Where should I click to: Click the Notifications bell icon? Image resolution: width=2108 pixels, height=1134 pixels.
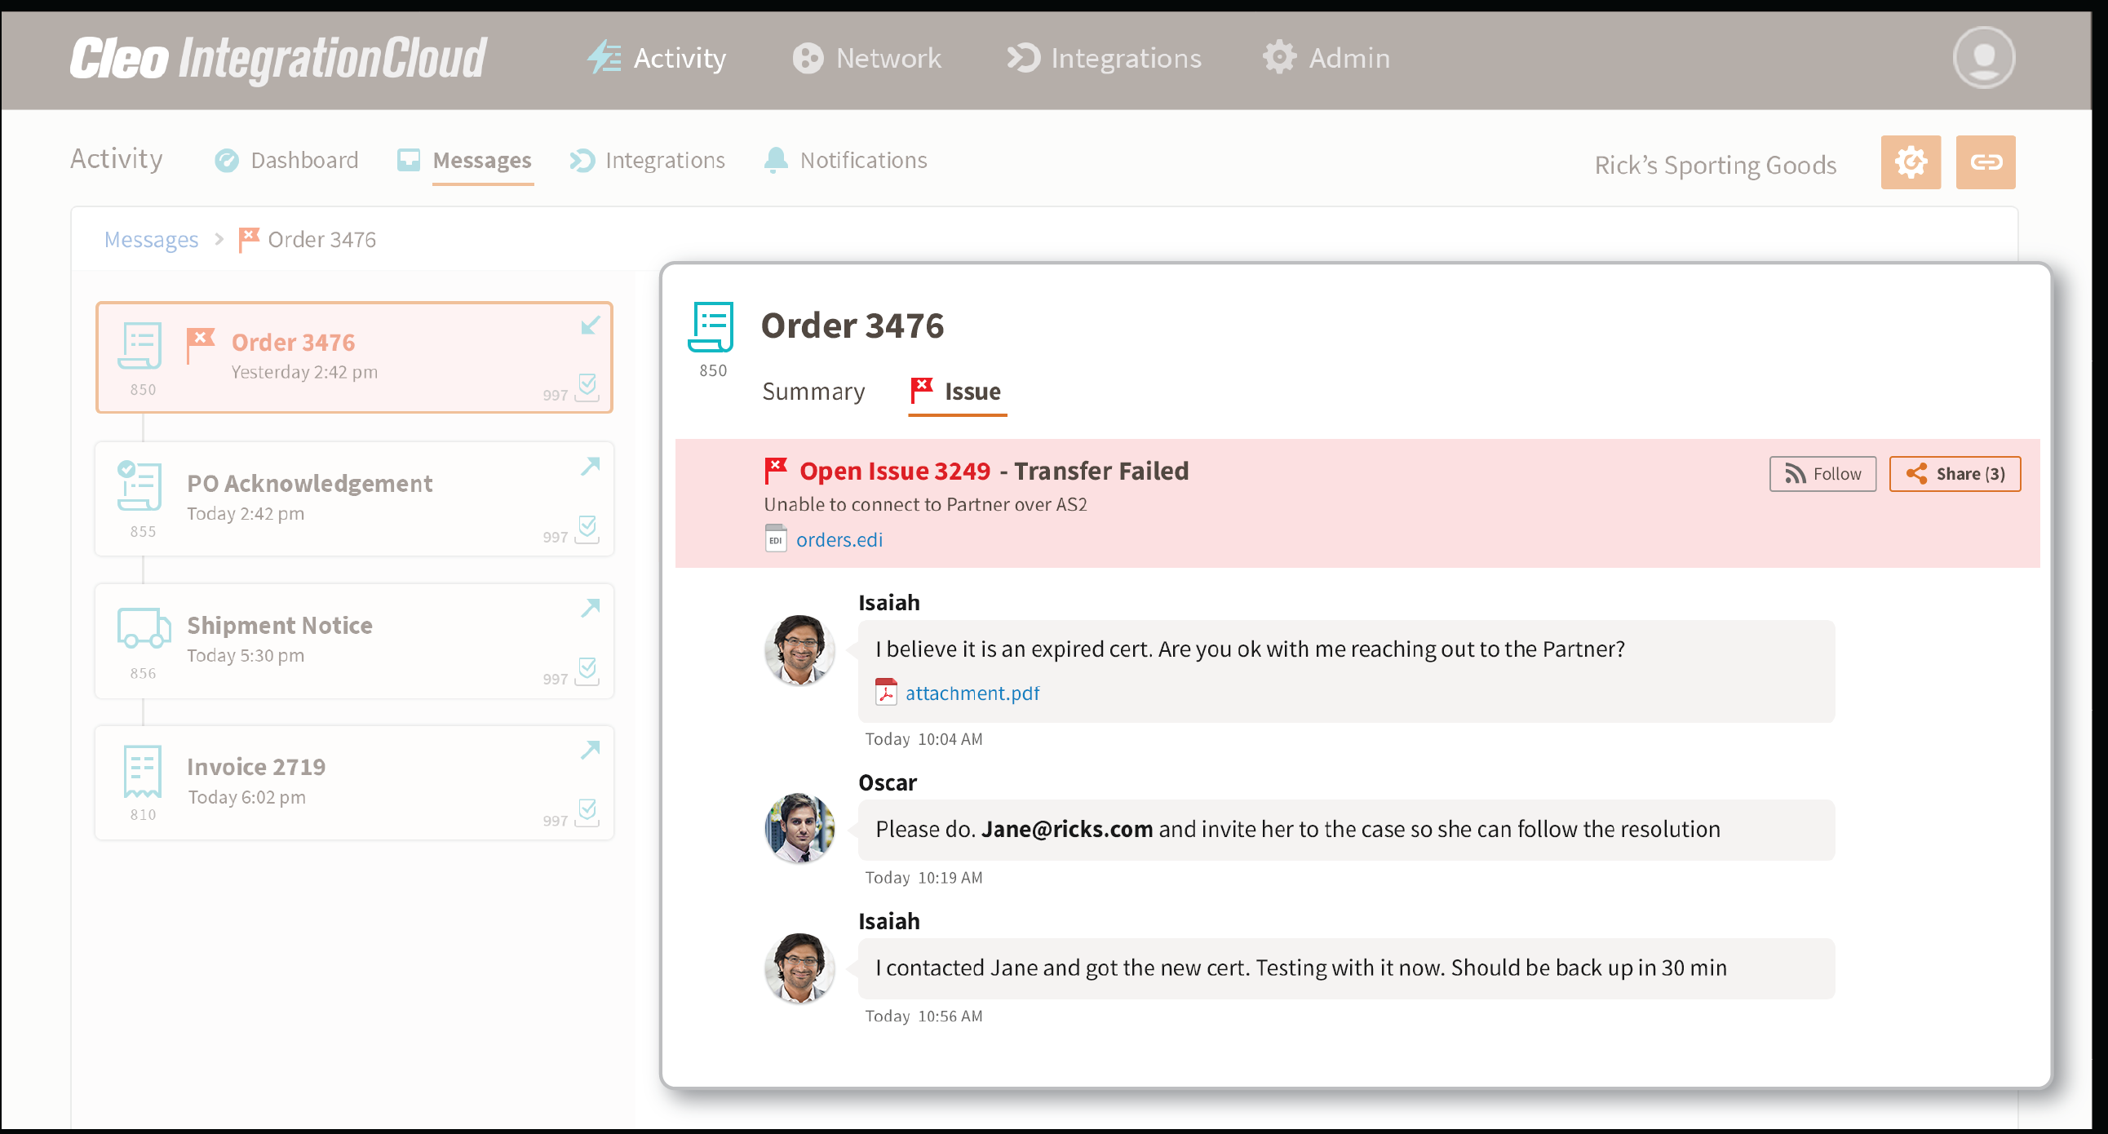(775, 161)
